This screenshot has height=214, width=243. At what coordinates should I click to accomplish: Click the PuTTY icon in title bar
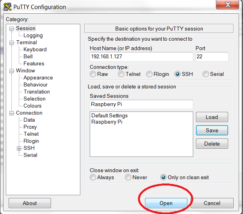(x=7, y=7)
